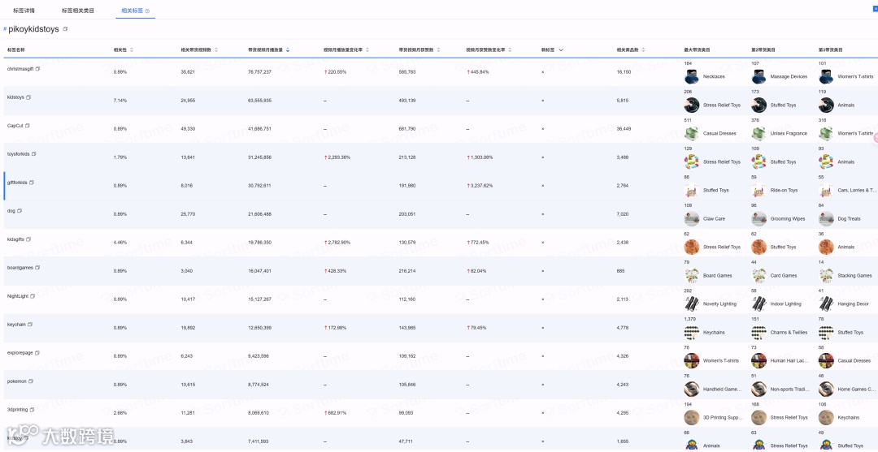This screenshot has height=452, width=878.
Task: Click the 2,293.38% change rate cell
Action: [337, 157]
